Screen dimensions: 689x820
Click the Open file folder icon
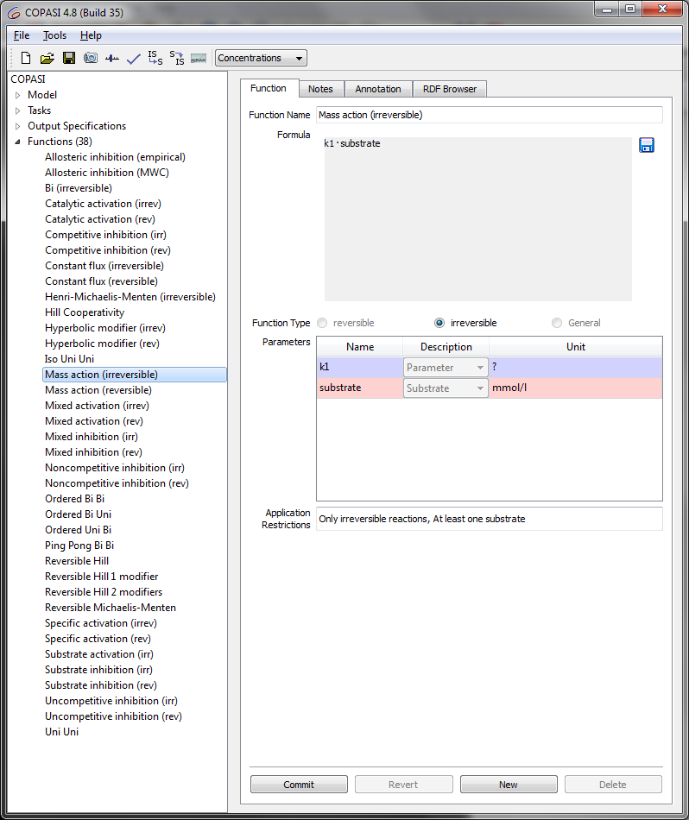coord(47,59)
